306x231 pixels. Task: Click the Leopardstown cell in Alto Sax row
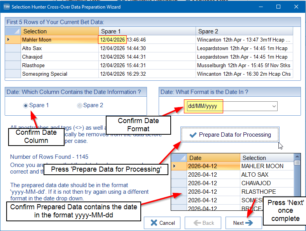pos(244,48)
